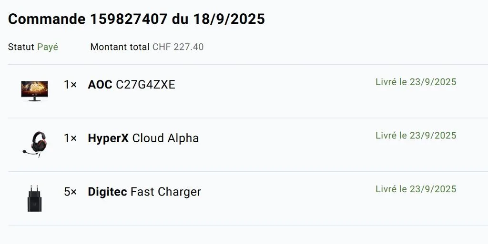Open the Digitec Fast Charger product link
This screenshot has height=244, width=488.
144,192
